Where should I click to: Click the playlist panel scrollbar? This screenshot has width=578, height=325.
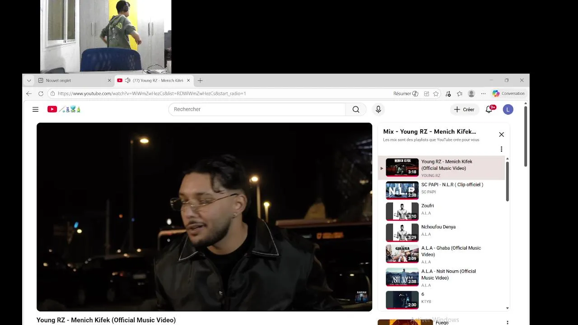507,181
